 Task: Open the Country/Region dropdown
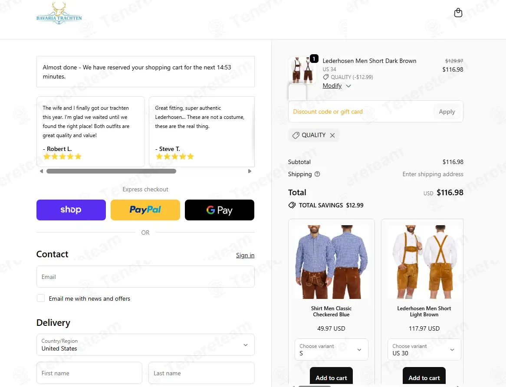click(145, 345)
